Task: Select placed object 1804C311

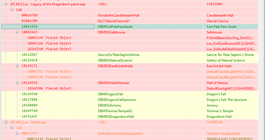Action: click(x=49, y=71)
